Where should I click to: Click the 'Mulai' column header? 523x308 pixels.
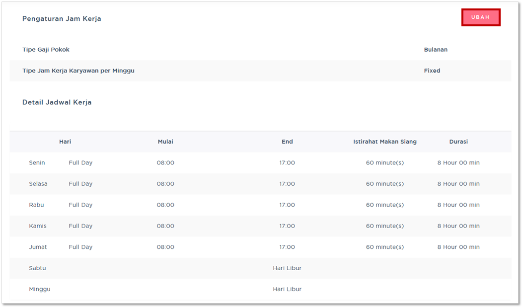(165, 142)
